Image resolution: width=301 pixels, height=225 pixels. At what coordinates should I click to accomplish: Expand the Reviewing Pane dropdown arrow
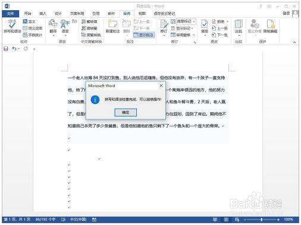(194, 35)
